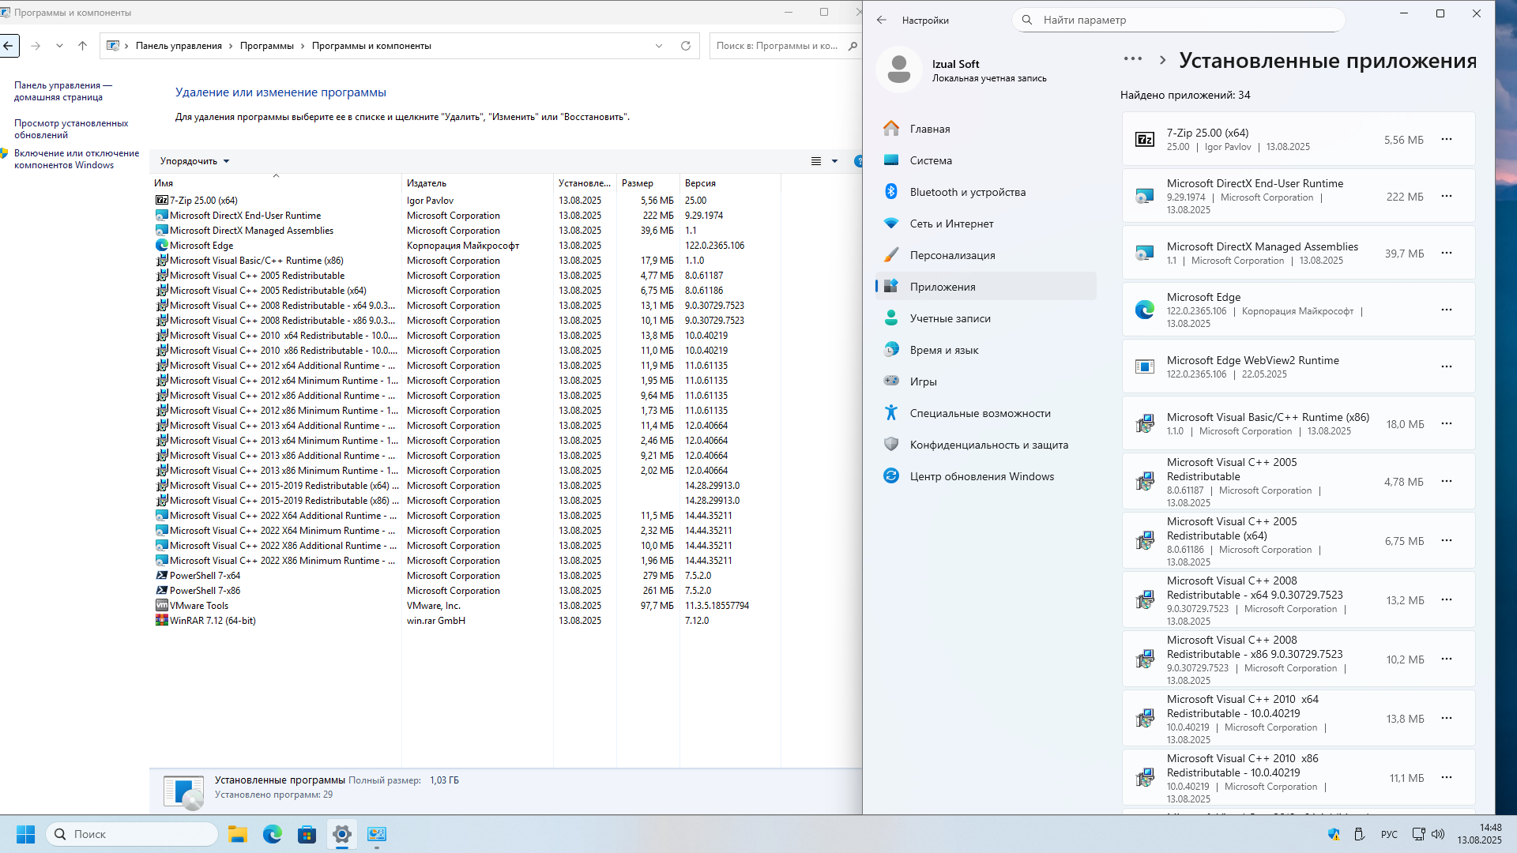Click the taskbar Поиск search box

tap(132, 835)
